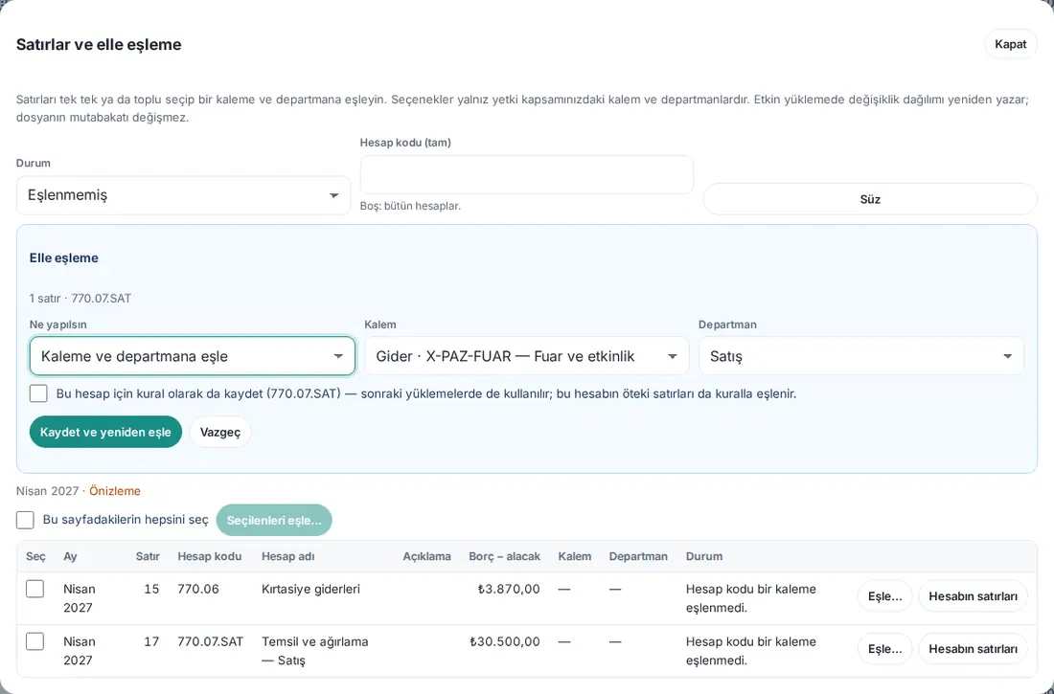Click Kaydet ve yeniden eşle

tap(105, 432)
